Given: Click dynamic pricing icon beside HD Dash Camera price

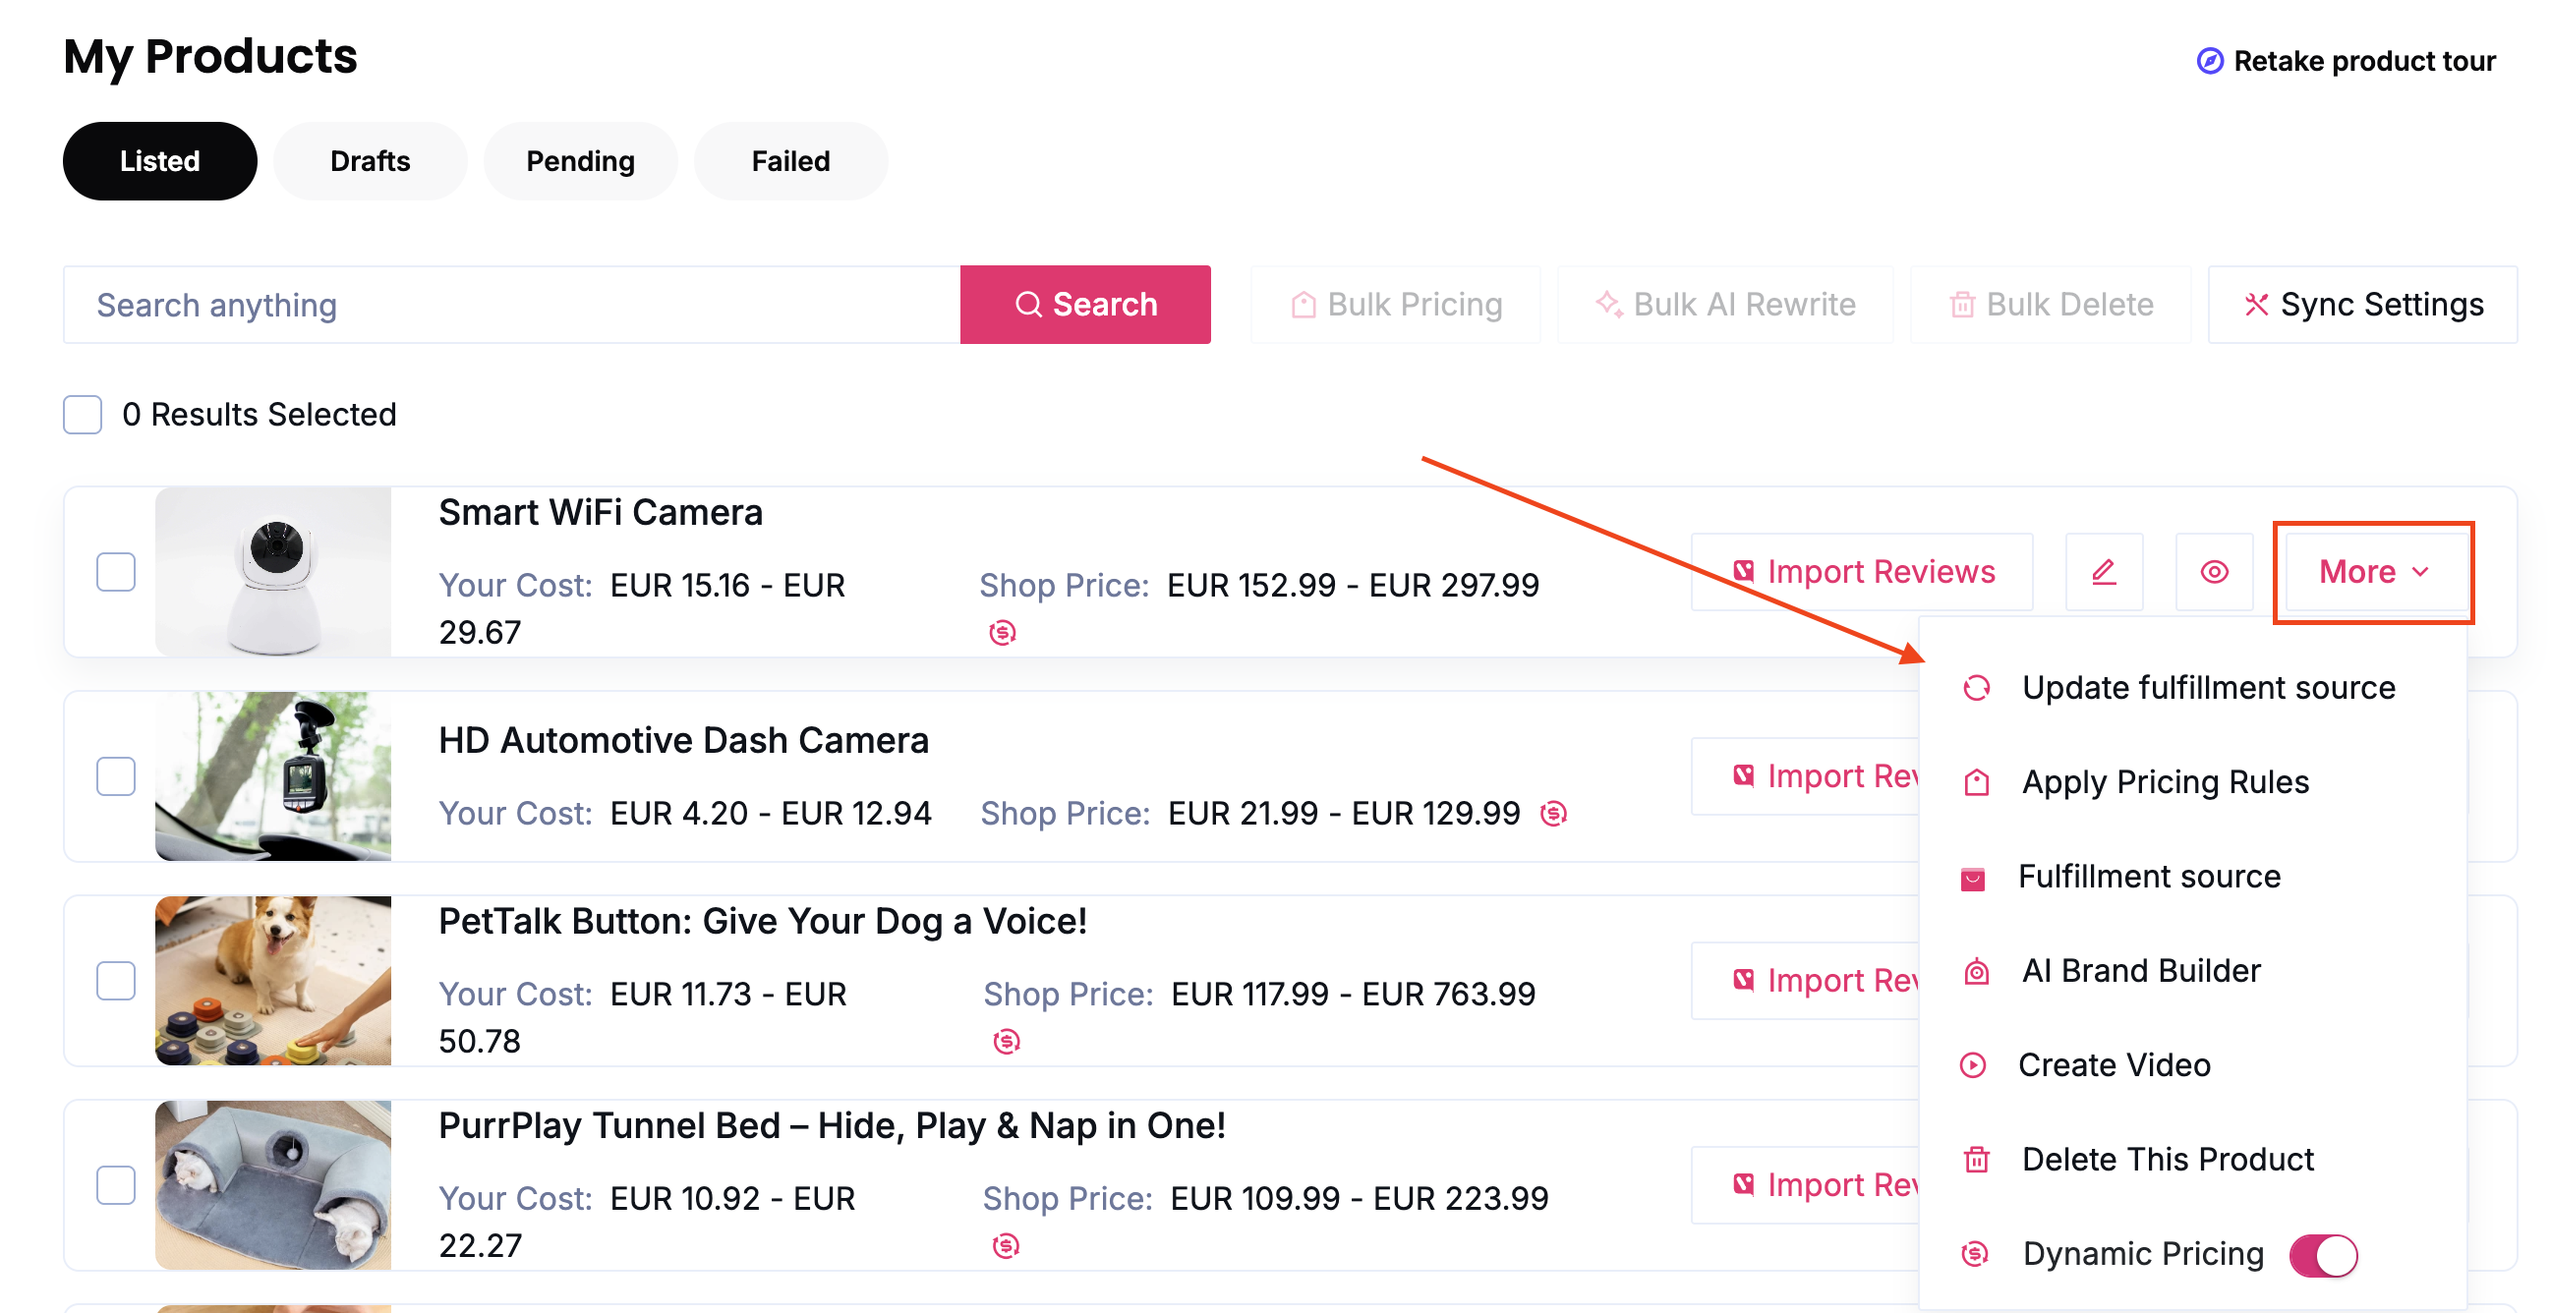Looking at the screenshot, I should coord(1552,813).
